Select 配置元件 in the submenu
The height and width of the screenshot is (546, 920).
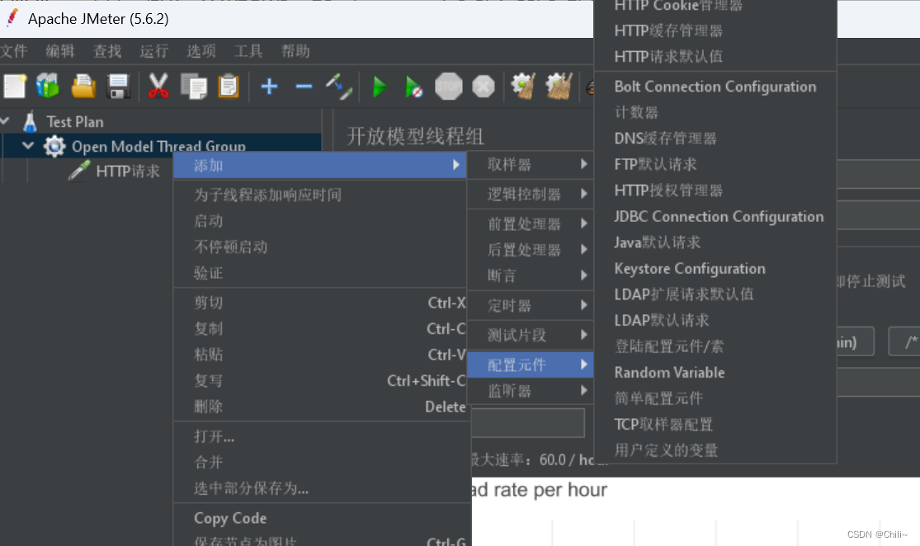531,365
